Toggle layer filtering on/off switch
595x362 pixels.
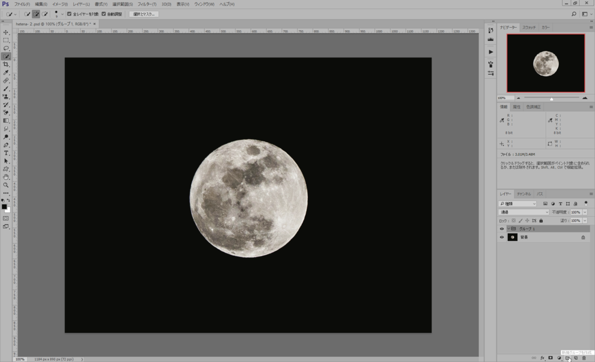click(586, 204)
